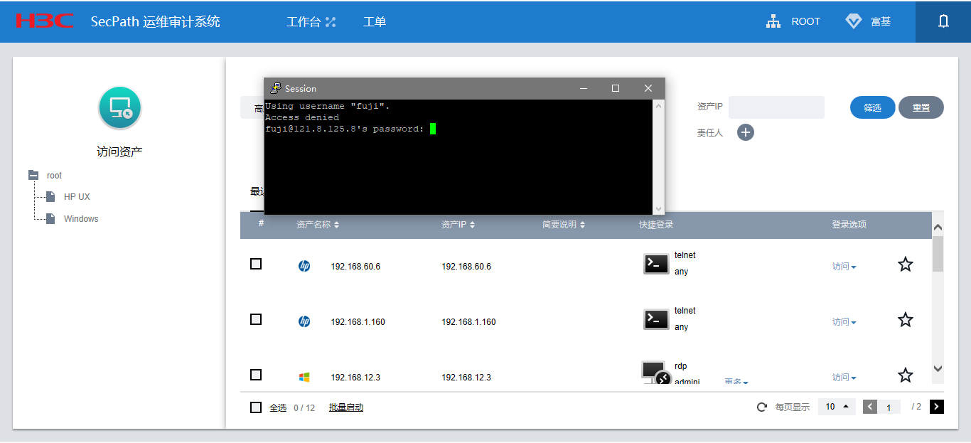Expand 访问 dropdown for 192.168.60.6
971x443 pixels.
tap(844, 267)
